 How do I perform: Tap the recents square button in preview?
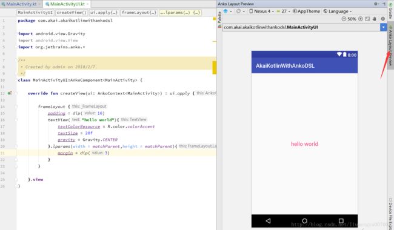pos(341,221)
